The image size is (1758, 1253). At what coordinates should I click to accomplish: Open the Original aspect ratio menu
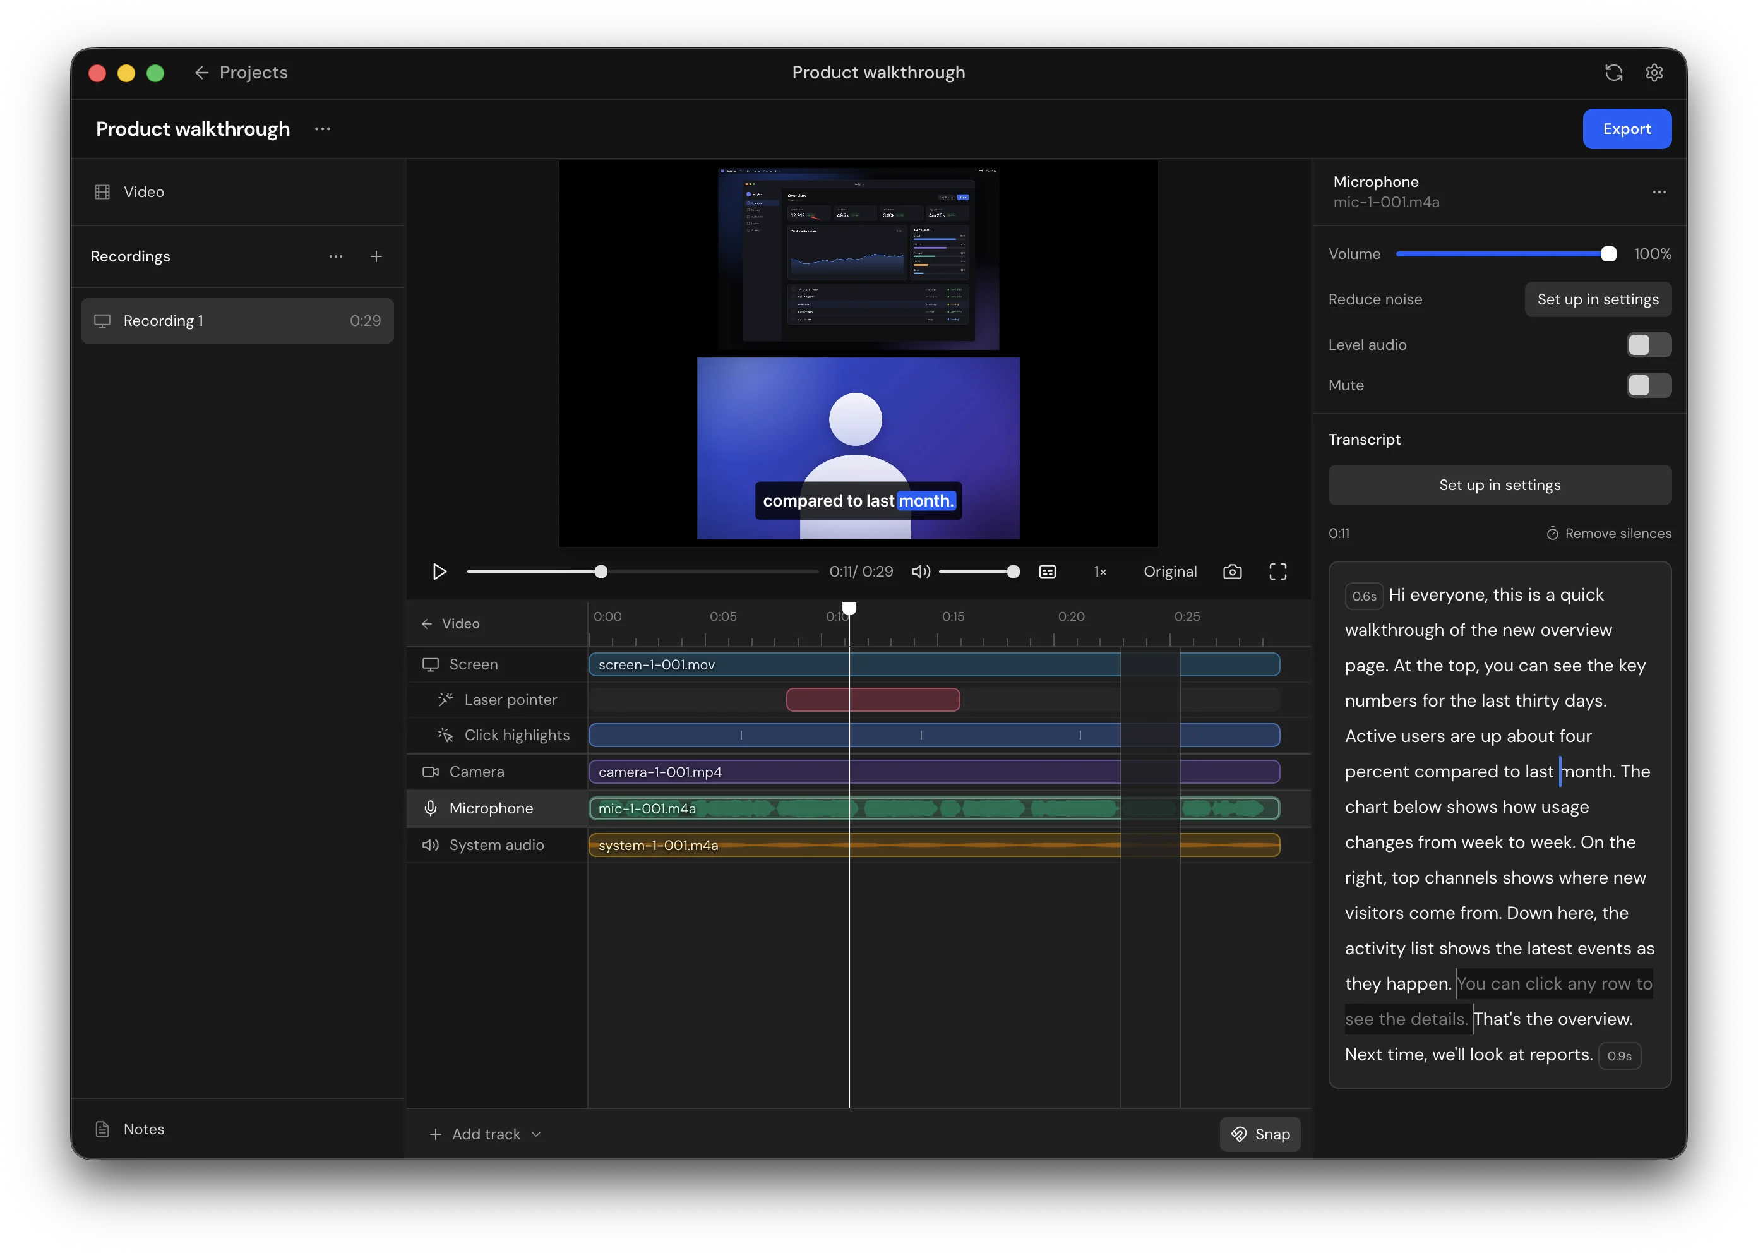pos(1169,572)
